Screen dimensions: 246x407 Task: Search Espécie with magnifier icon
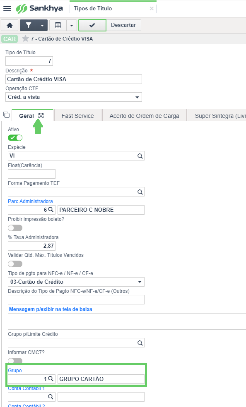pos(140,156)
